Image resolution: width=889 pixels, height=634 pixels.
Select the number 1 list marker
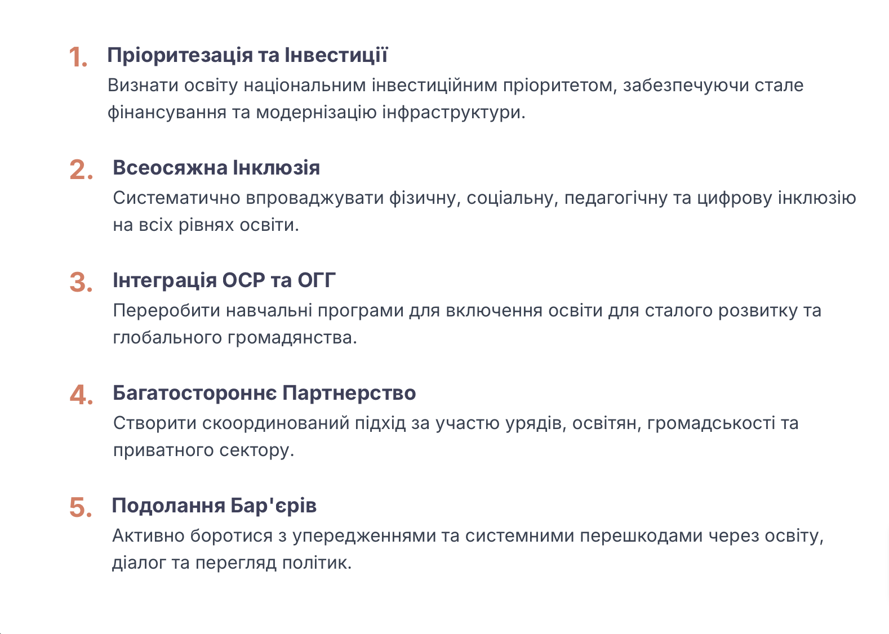(78, 57)
